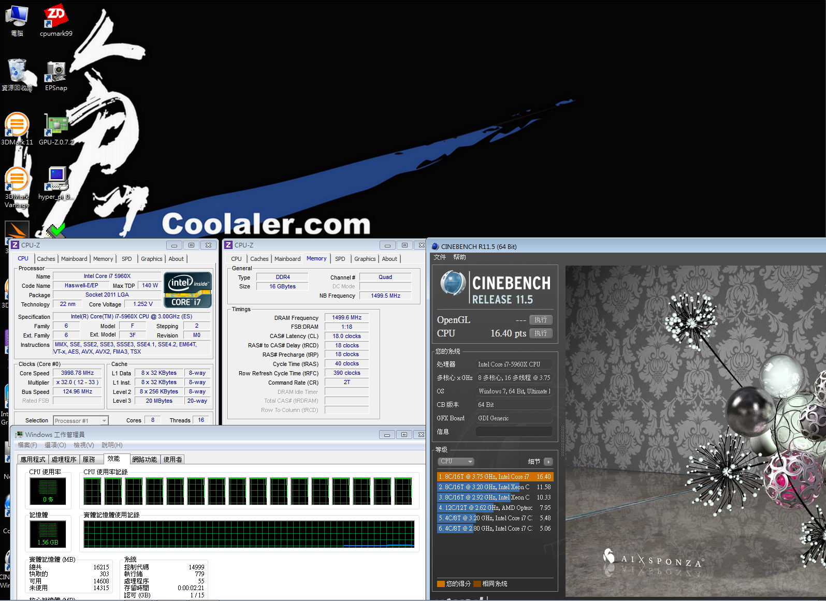Click the CPU-Z icon in first CPU-Z title bar
Image resolution: width=826 pixels, height=601 pixels.
tap(15, 245)
